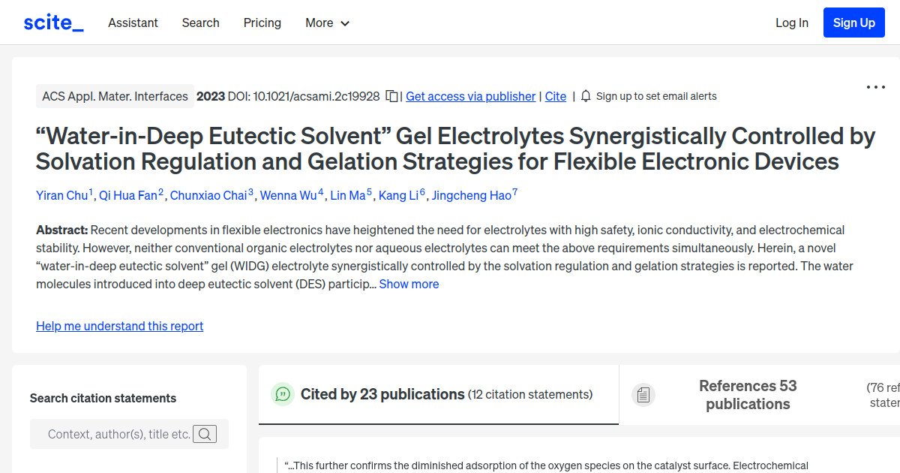Select the Search item in the navigation bar
The height and width of the screenshot is (473, 900).
200,23
